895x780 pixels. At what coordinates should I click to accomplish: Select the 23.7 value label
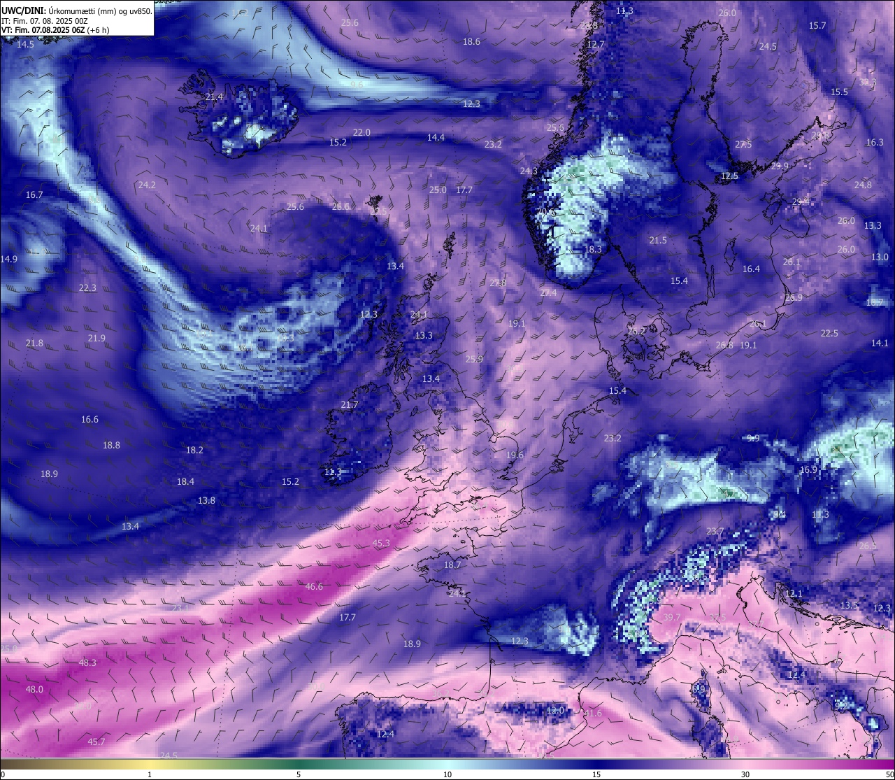click(715, 531)
